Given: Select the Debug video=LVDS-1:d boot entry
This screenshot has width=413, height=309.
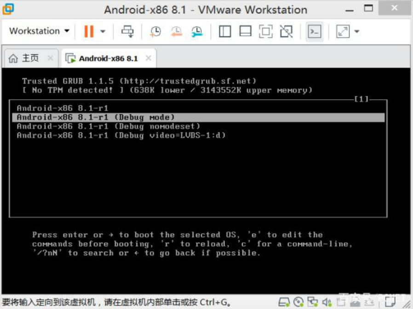Looking at the screenshot, I should tap(198, 135).
